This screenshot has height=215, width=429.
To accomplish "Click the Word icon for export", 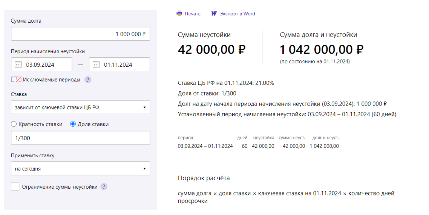I will click(214, 14).
